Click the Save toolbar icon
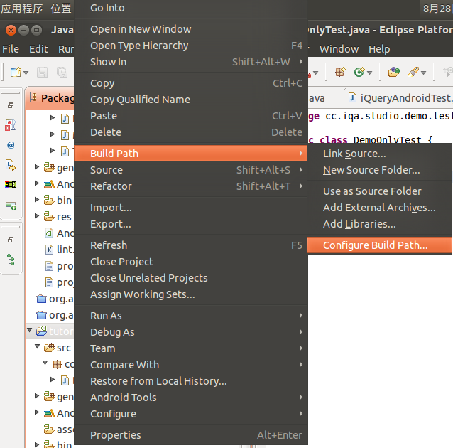This screenshot has height=448, width=453. click(x=42, y=72)
